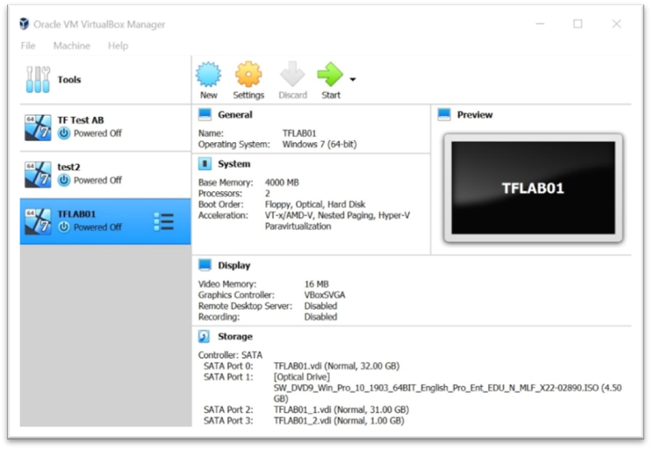653x450 pixels.
Task: Click 'TFLAB01_1.vdi (Normal, 31.00 GB)' entry
Action: click(341, 410)
